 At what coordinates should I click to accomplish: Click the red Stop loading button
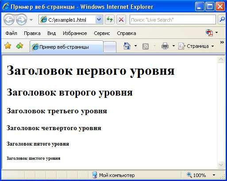pyautogui.click(x=121, y=19)
